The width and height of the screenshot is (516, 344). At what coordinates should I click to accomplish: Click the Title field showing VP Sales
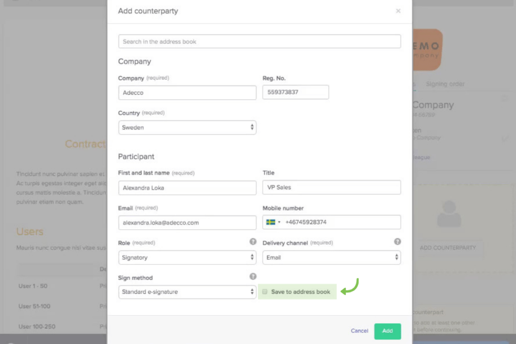point(332,187)
